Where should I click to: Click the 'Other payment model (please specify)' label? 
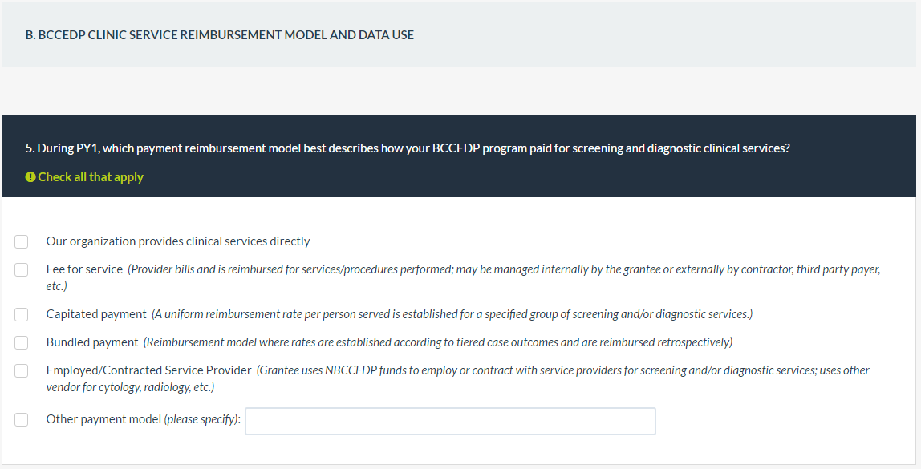(143, 419)
